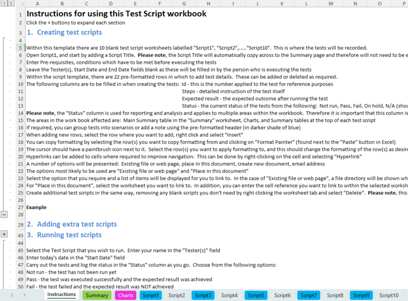Viewport: 408px width, 301px height.
Task: Select the Script1 sheet tab
Action: pyautogui.click(x=151, y=295)
